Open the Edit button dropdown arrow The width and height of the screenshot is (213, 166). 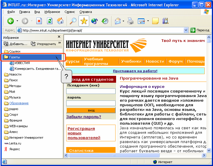click(x=148, y=21)
